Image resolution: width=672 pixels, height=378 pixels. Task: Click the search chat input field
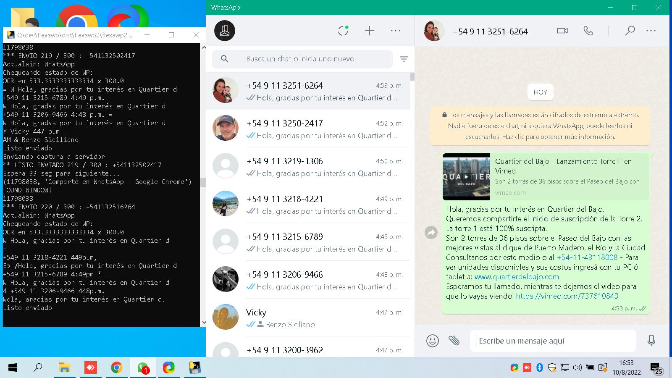click(302, 59)
